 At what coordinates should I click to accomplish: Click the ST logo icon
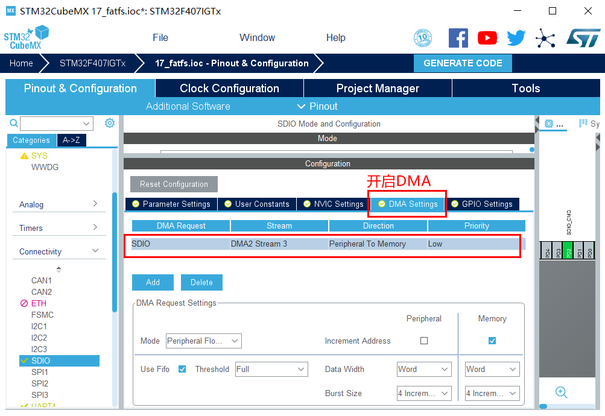coord(583,38)
